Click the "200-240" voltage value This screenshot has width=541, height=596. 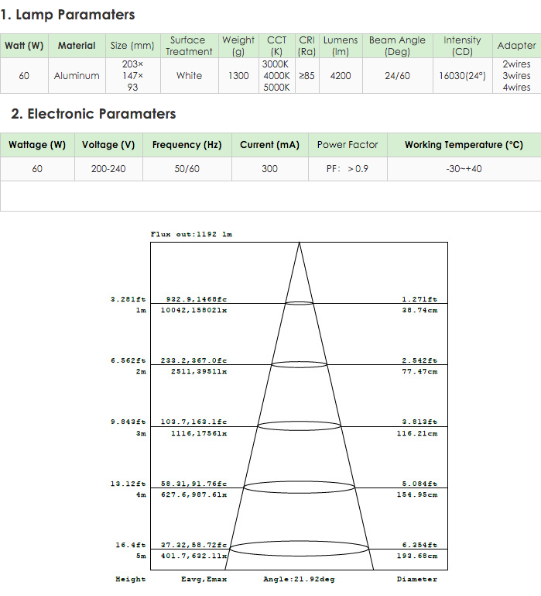click(x=108, y=168)
